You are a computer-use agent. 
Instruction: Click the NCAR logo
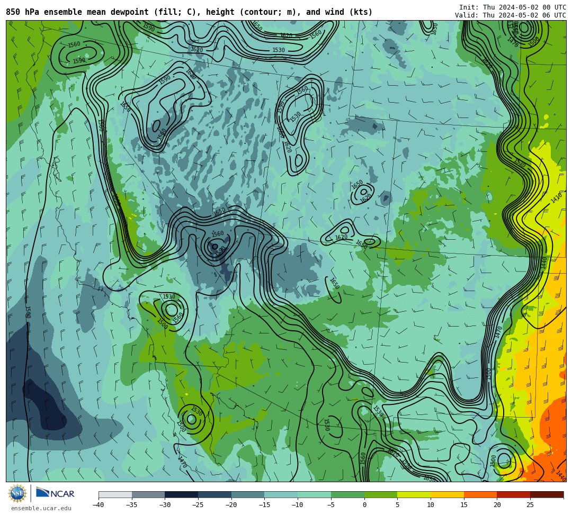[55, 493]
